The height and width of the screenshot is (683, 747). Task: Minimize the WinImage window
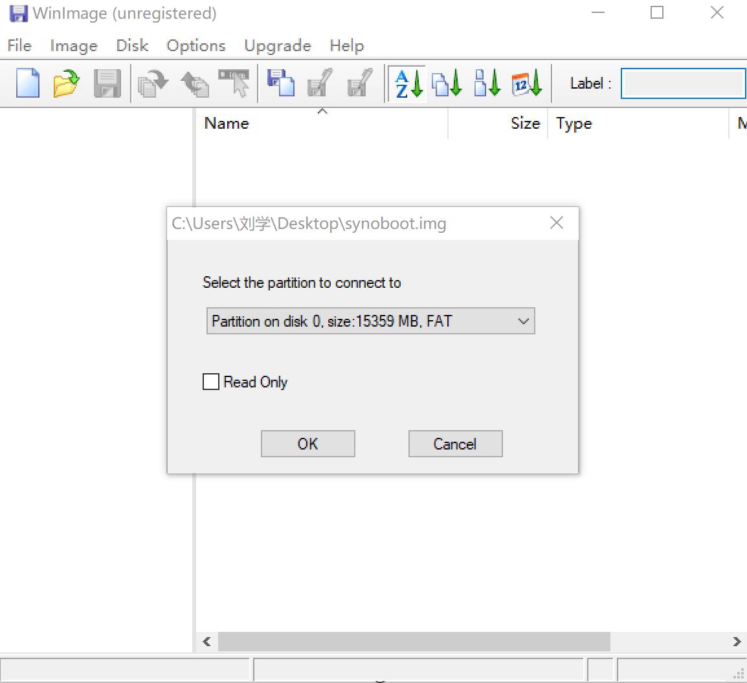point(598,12)
